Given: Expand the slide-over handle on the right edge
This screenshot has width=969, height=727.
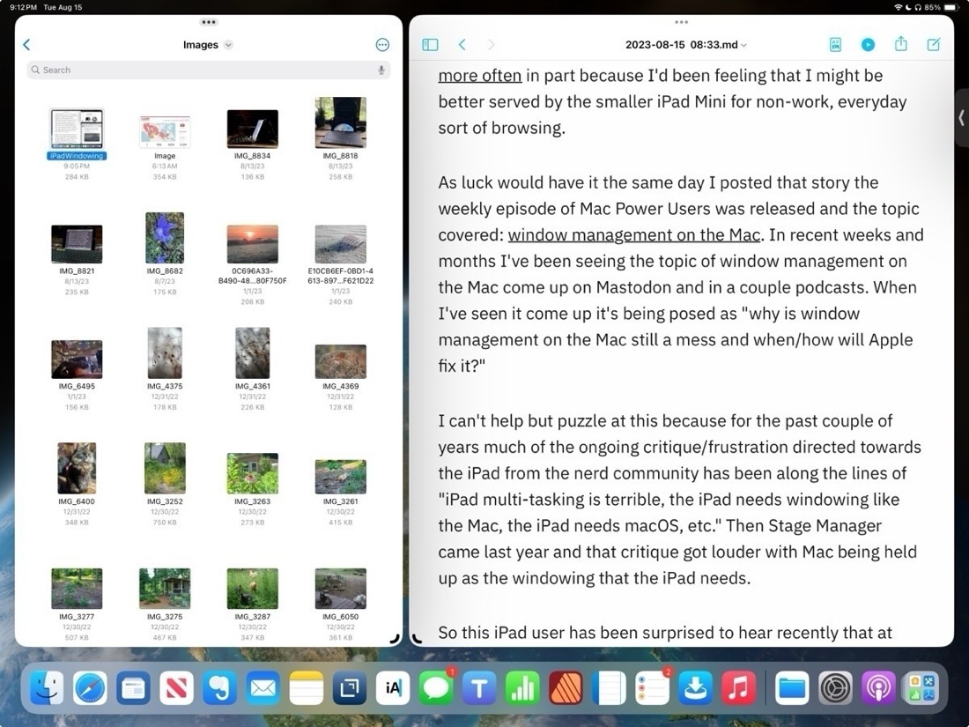Looking at the screenshot, I should click(x=961, y=117).
